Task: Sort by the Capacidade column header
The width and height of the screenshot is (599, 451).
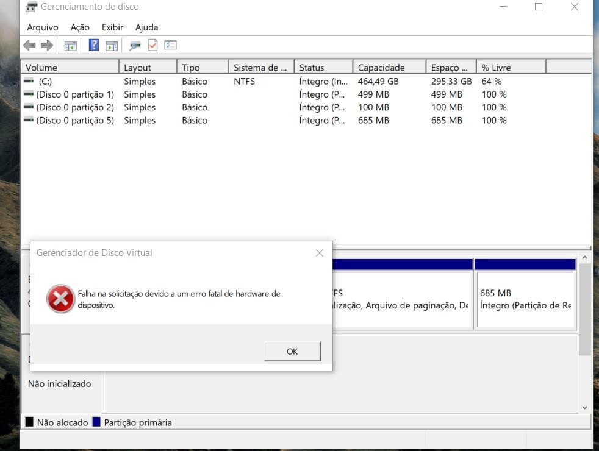Action: click(x=390, y=68)
